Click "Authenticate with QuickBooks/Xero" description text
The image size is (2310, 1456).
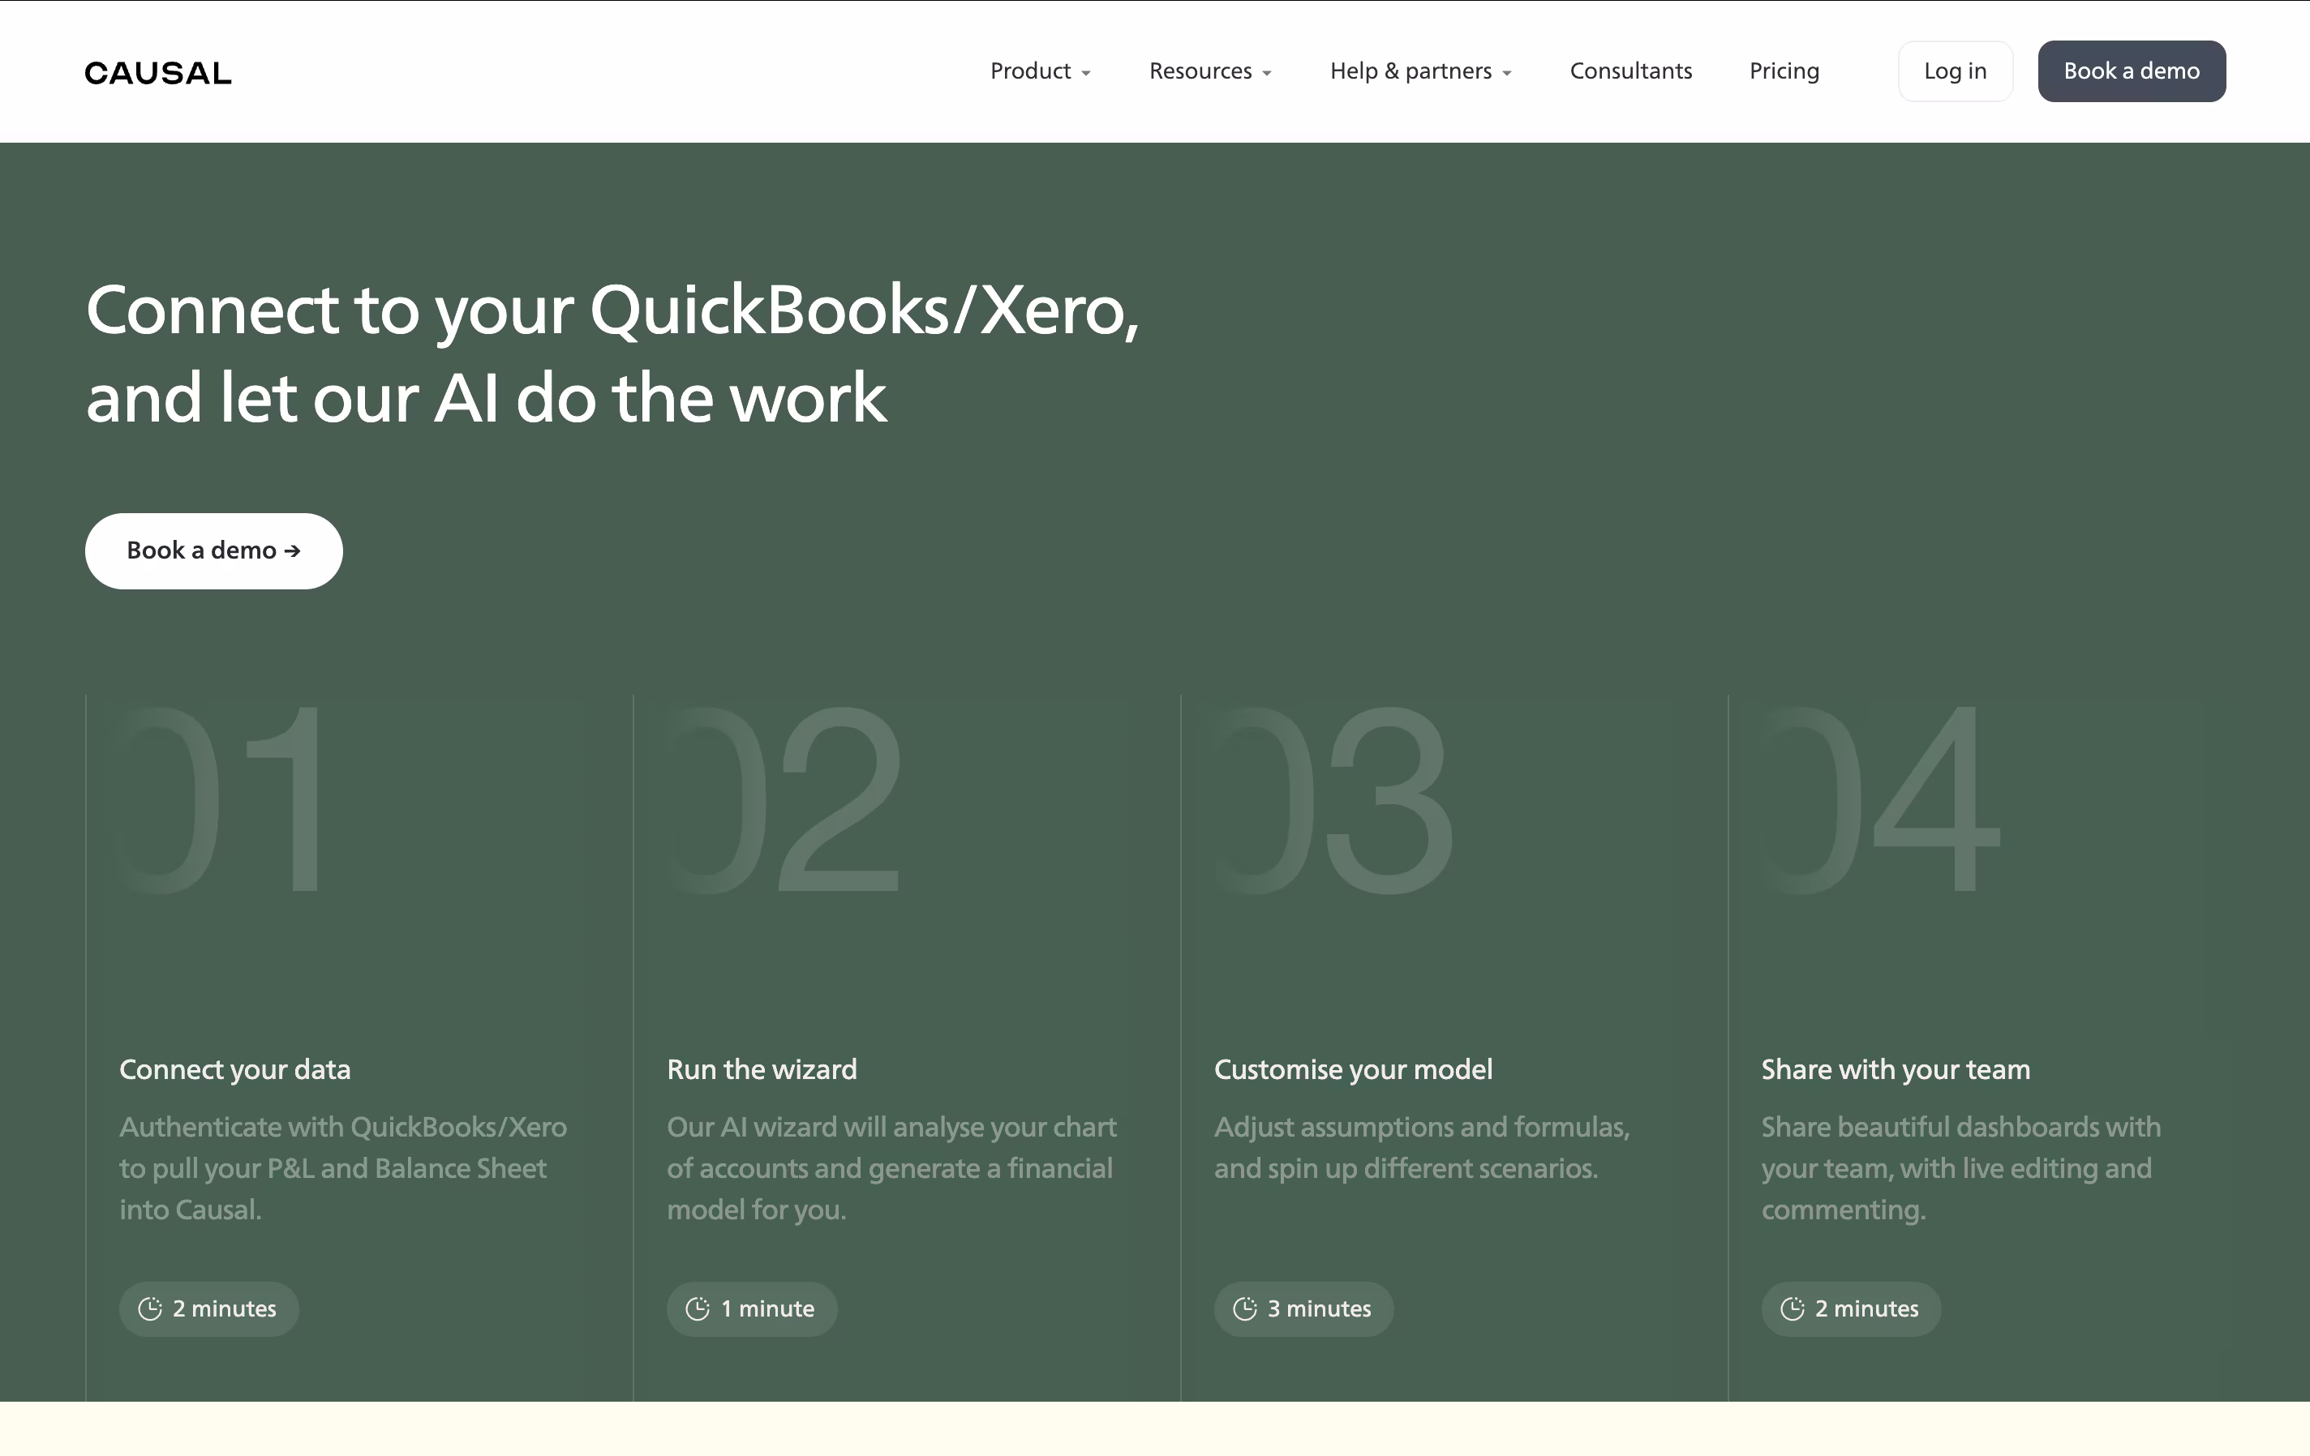click(343, 1167)
